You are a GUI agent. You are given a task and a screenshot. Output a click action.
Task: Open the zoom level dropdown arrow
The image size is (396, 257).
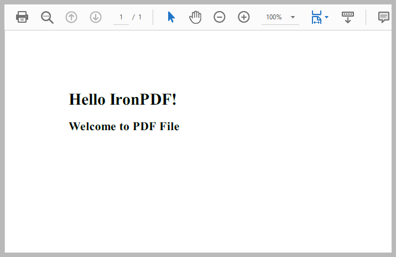pos(293,17)
